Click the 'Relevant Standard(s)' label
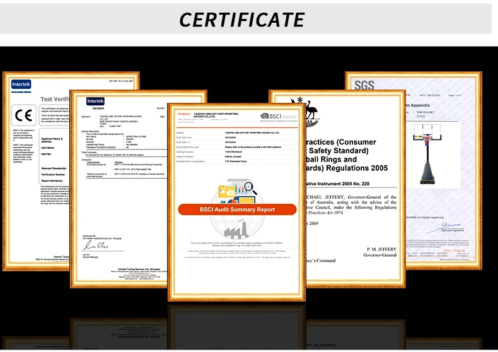The height and width of the screenshot is (352, 498). click(x=54, y=168)
